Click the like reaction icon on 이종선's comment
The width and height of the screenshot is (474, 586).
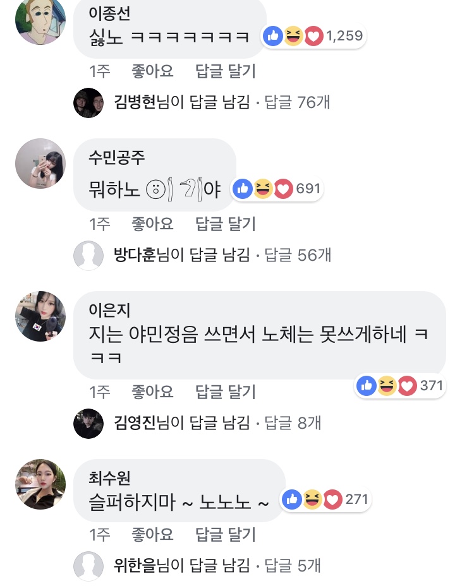click(x=273, y=37)
